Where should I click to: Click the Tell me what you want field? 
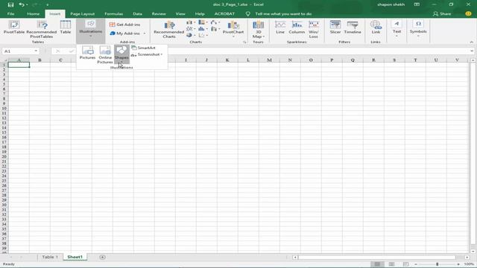[x=283, y=14]
